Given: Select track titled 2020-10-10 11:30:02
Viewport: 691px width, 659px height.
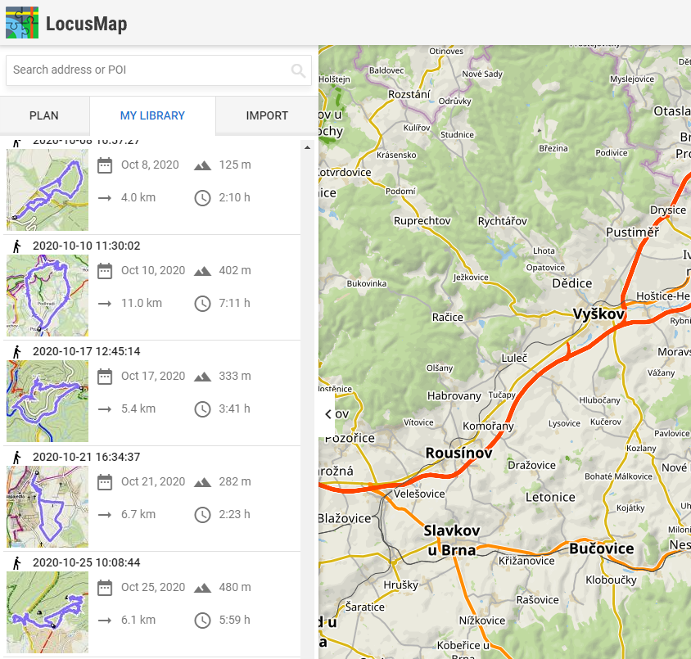Looking at the screenshot, I should point(87,246).
